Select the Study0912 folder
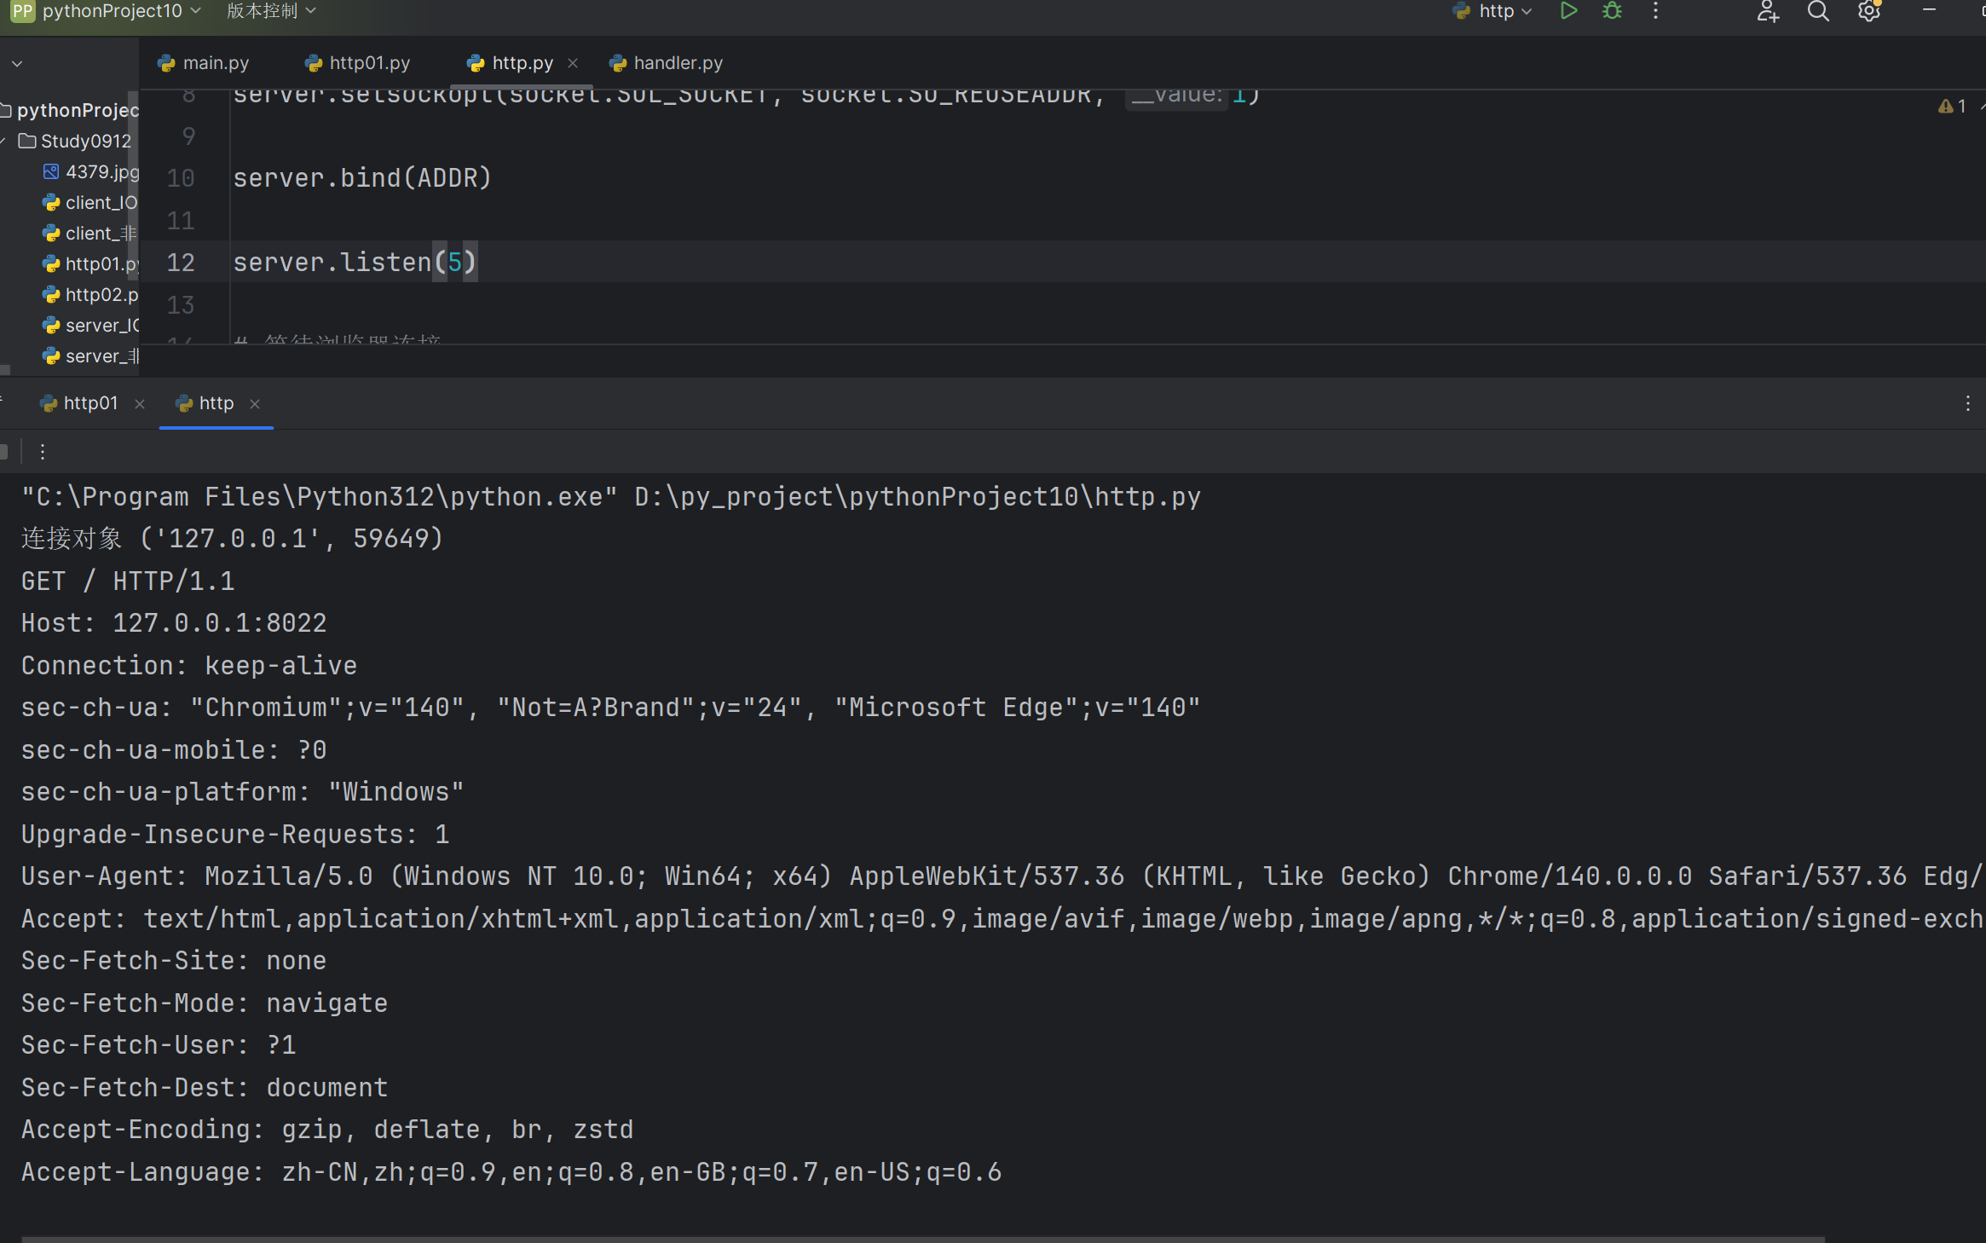 click(x=75, y=142)
